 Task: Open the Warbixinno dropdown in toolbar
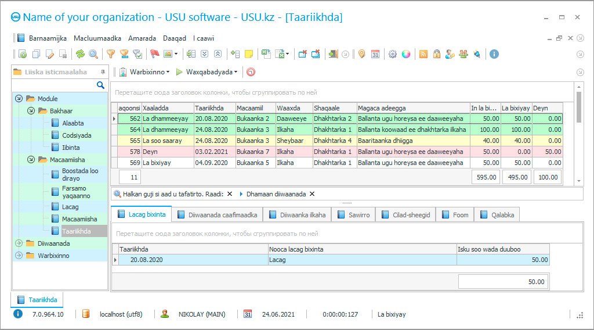[146, 72]
